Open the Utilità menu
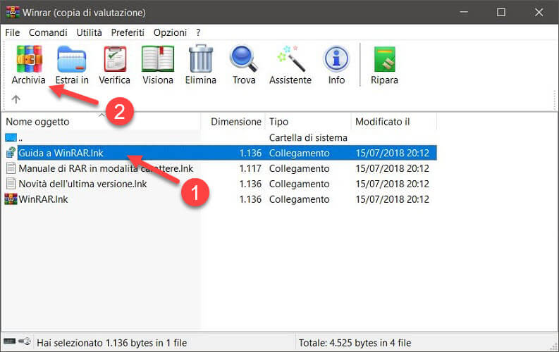The height and width of the screenshot is (352, 559). [x=89, y=33]
